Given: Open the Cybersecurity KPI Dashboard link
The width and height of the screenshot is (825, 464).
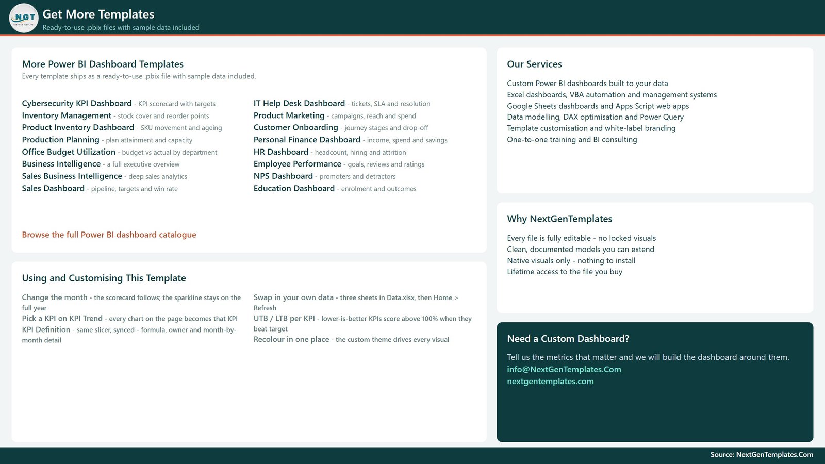Looking at the screenshot, I should click(77, 103).
